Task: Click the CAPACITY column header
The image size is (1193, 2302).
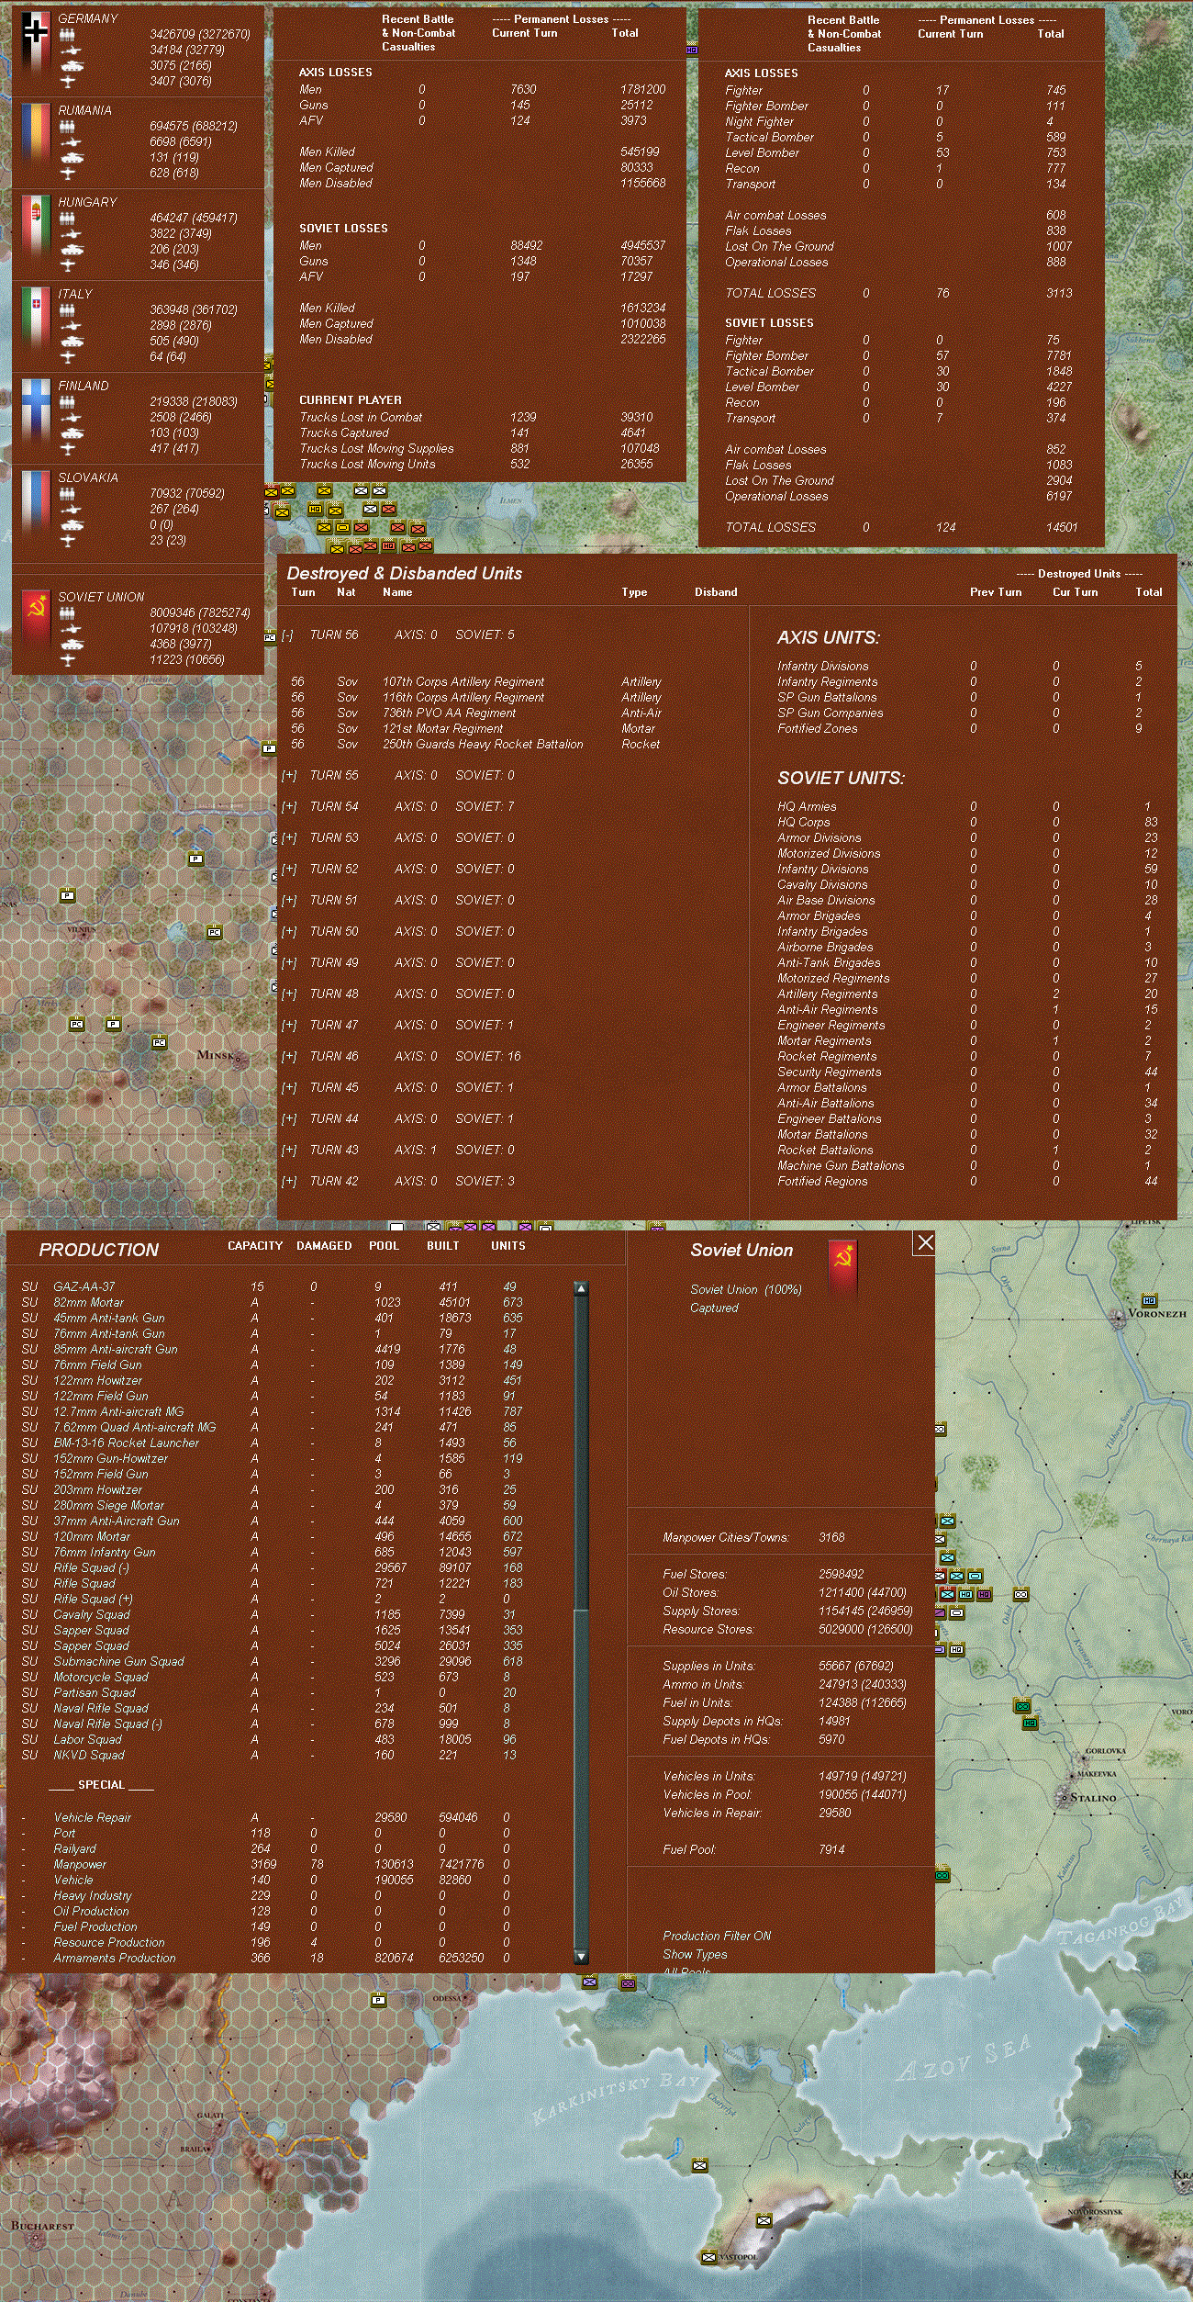Action: [255, 1246]
